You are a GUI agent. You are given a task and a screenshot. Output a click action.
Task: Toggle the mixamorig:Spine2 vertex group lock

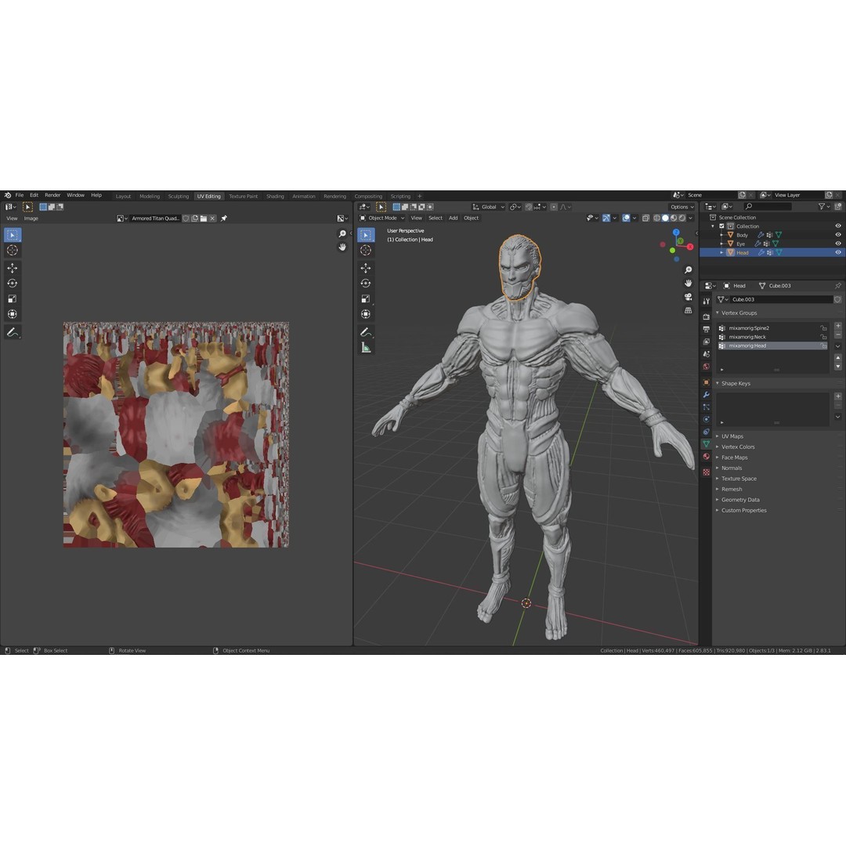(x=823, y=328)
